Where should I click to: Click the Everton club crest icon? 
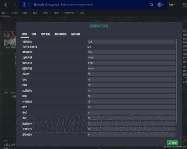coord(24,4)
